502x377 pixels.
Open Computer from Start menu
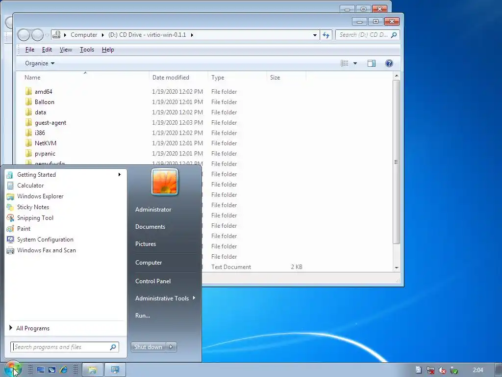149,263
